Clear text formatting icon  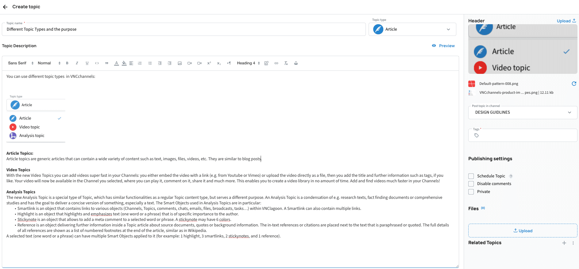pyautogui.click(x=286, y=63)
